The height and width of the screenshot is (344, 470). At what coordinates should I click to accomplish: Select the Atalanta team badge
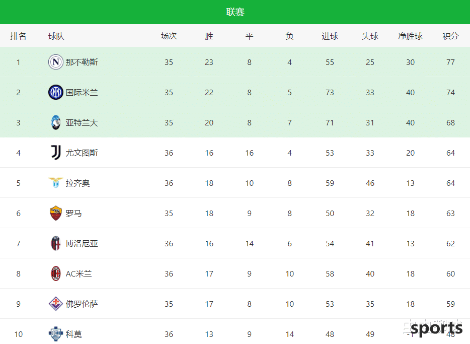tap(56, 122)
